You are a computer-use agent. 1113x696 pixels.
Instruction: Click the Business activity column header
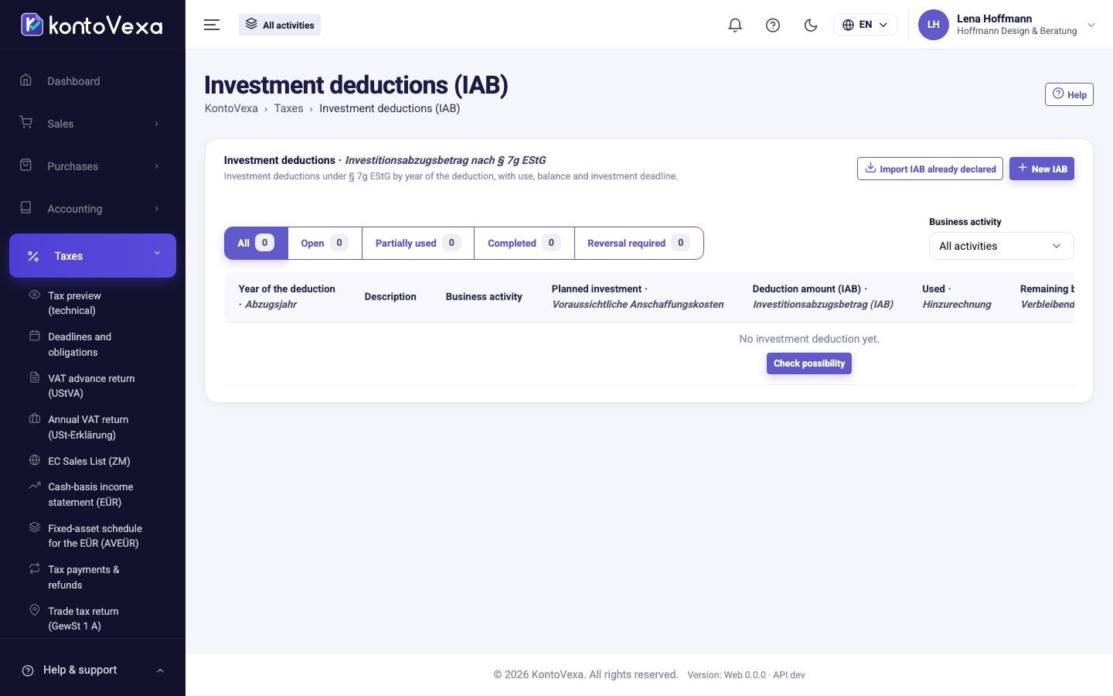[484, 296]
